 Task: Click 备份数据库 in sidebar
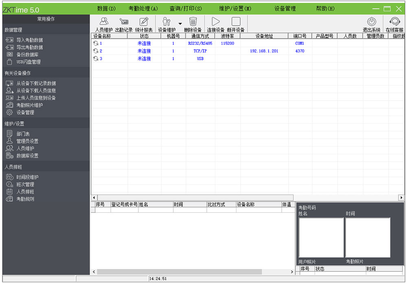27,55
